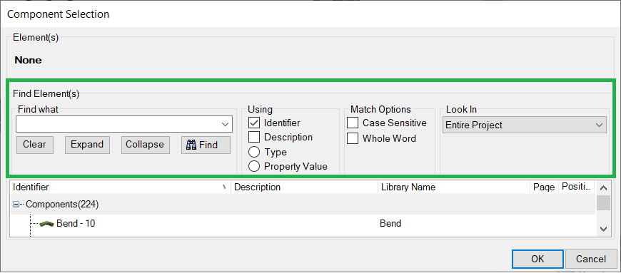Click inside the Find what text field
621x273 pixels.
(x=118, y=124)
